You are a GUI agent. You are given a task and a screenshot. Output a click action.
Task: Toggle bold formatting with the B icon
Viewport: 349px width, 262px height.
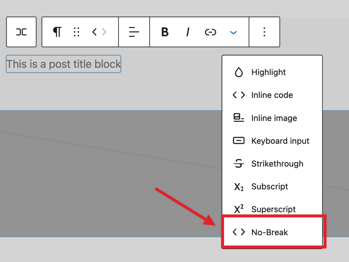164,32
